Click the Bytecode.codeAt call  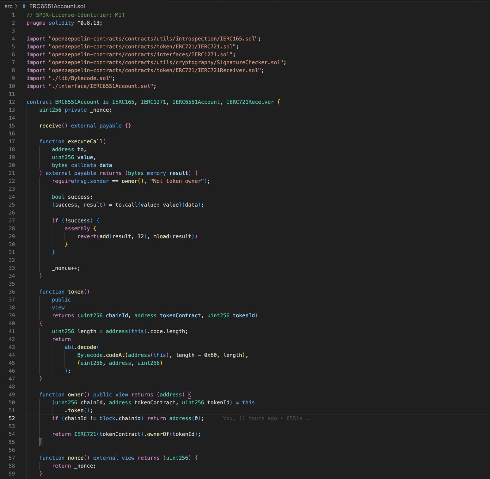coord(161,355)
